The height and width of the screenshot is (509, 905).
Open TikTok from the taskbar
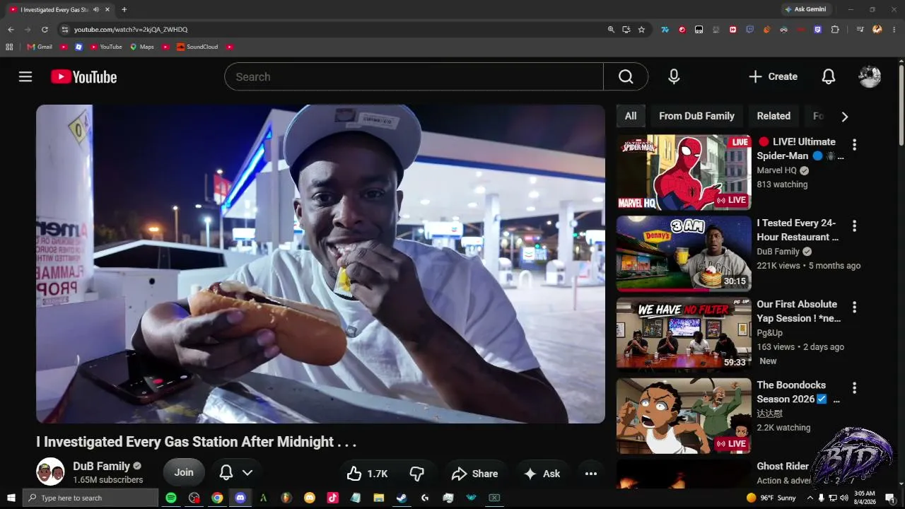tap(332, 498)
